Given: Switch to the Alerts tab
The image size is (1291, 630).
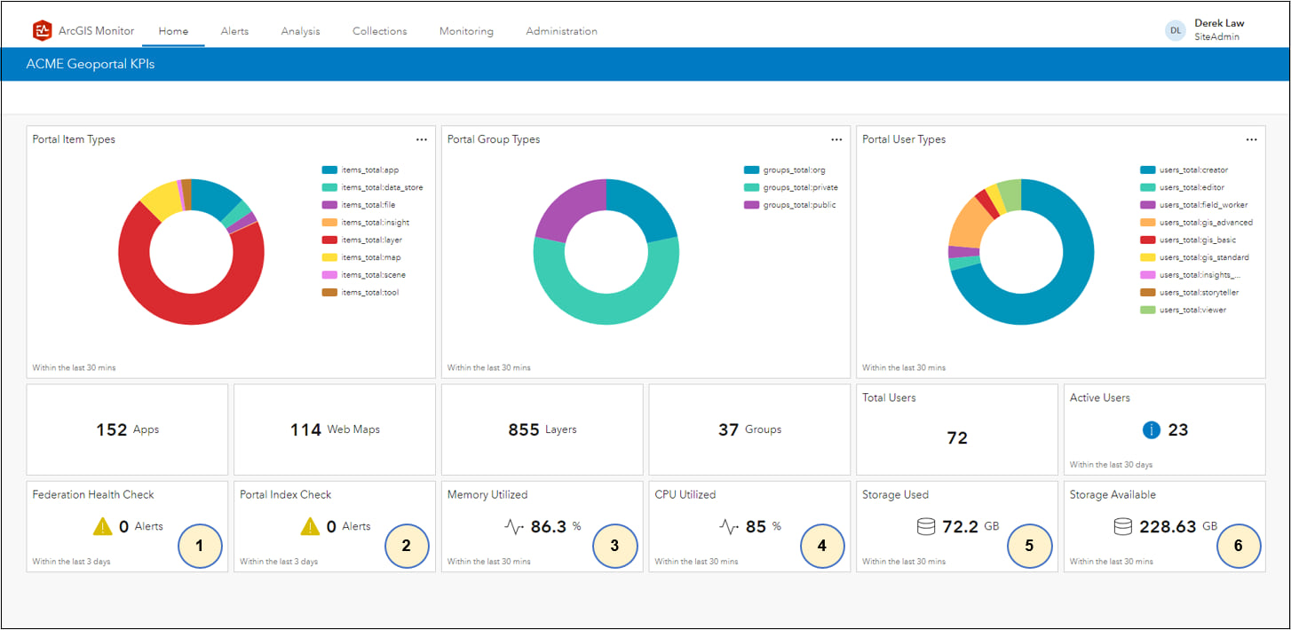Looking at the screenshot, I should (234, 31).
